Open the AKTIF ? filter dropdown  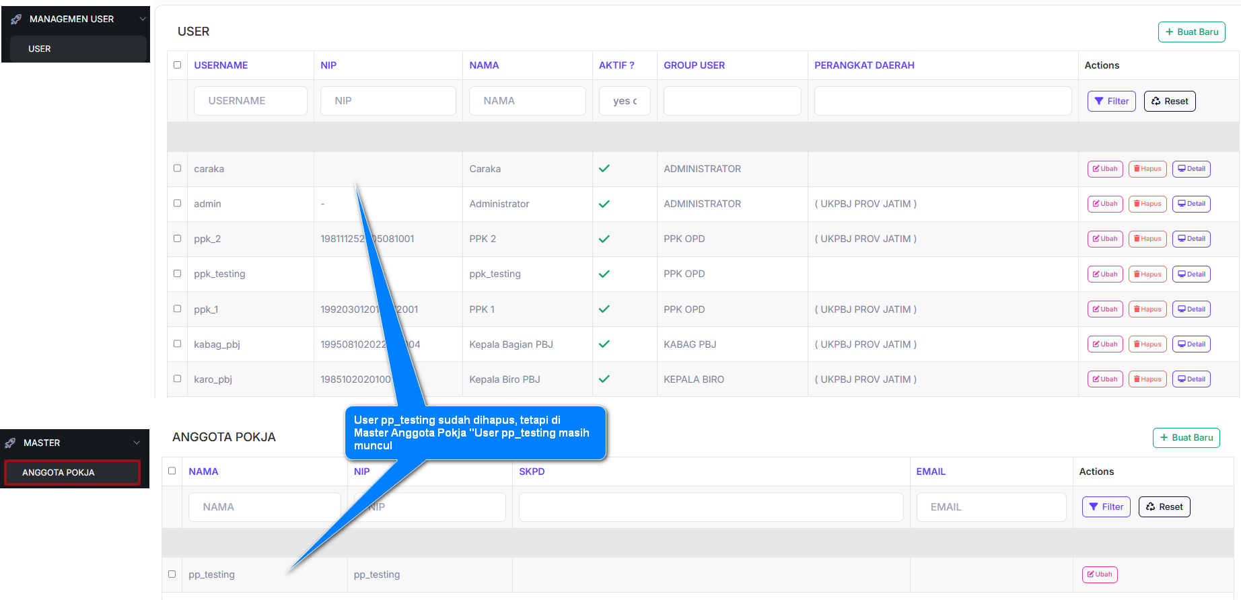point(624,101)
